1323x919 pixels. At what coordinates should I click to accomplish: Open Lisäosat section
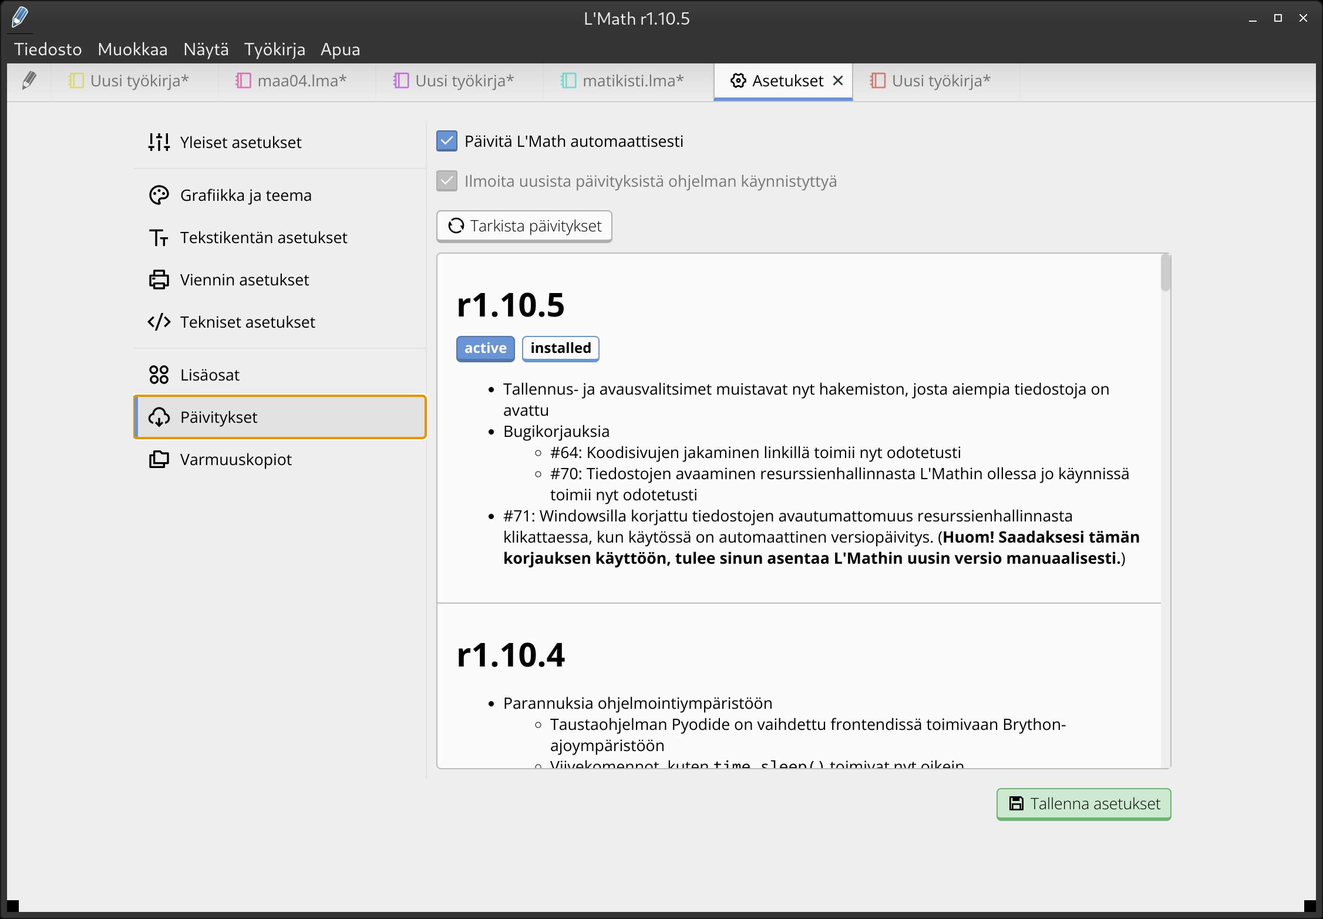tap(280, 375)
